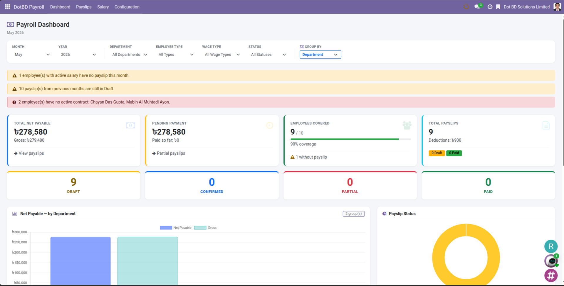
Task: Expand the All Wage Types dropdown
Action: [x=222, y=55]
